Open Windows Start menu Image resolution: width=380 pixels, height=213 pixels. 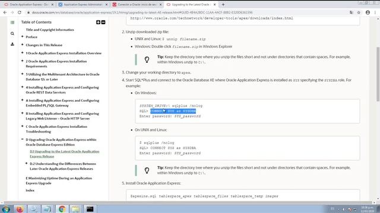[x=6, y=209]
